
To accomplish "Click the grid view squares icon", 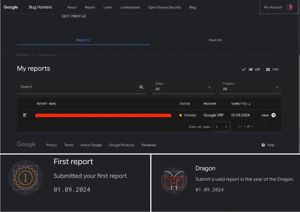I will pyautogui.click(x=268, y=69).
